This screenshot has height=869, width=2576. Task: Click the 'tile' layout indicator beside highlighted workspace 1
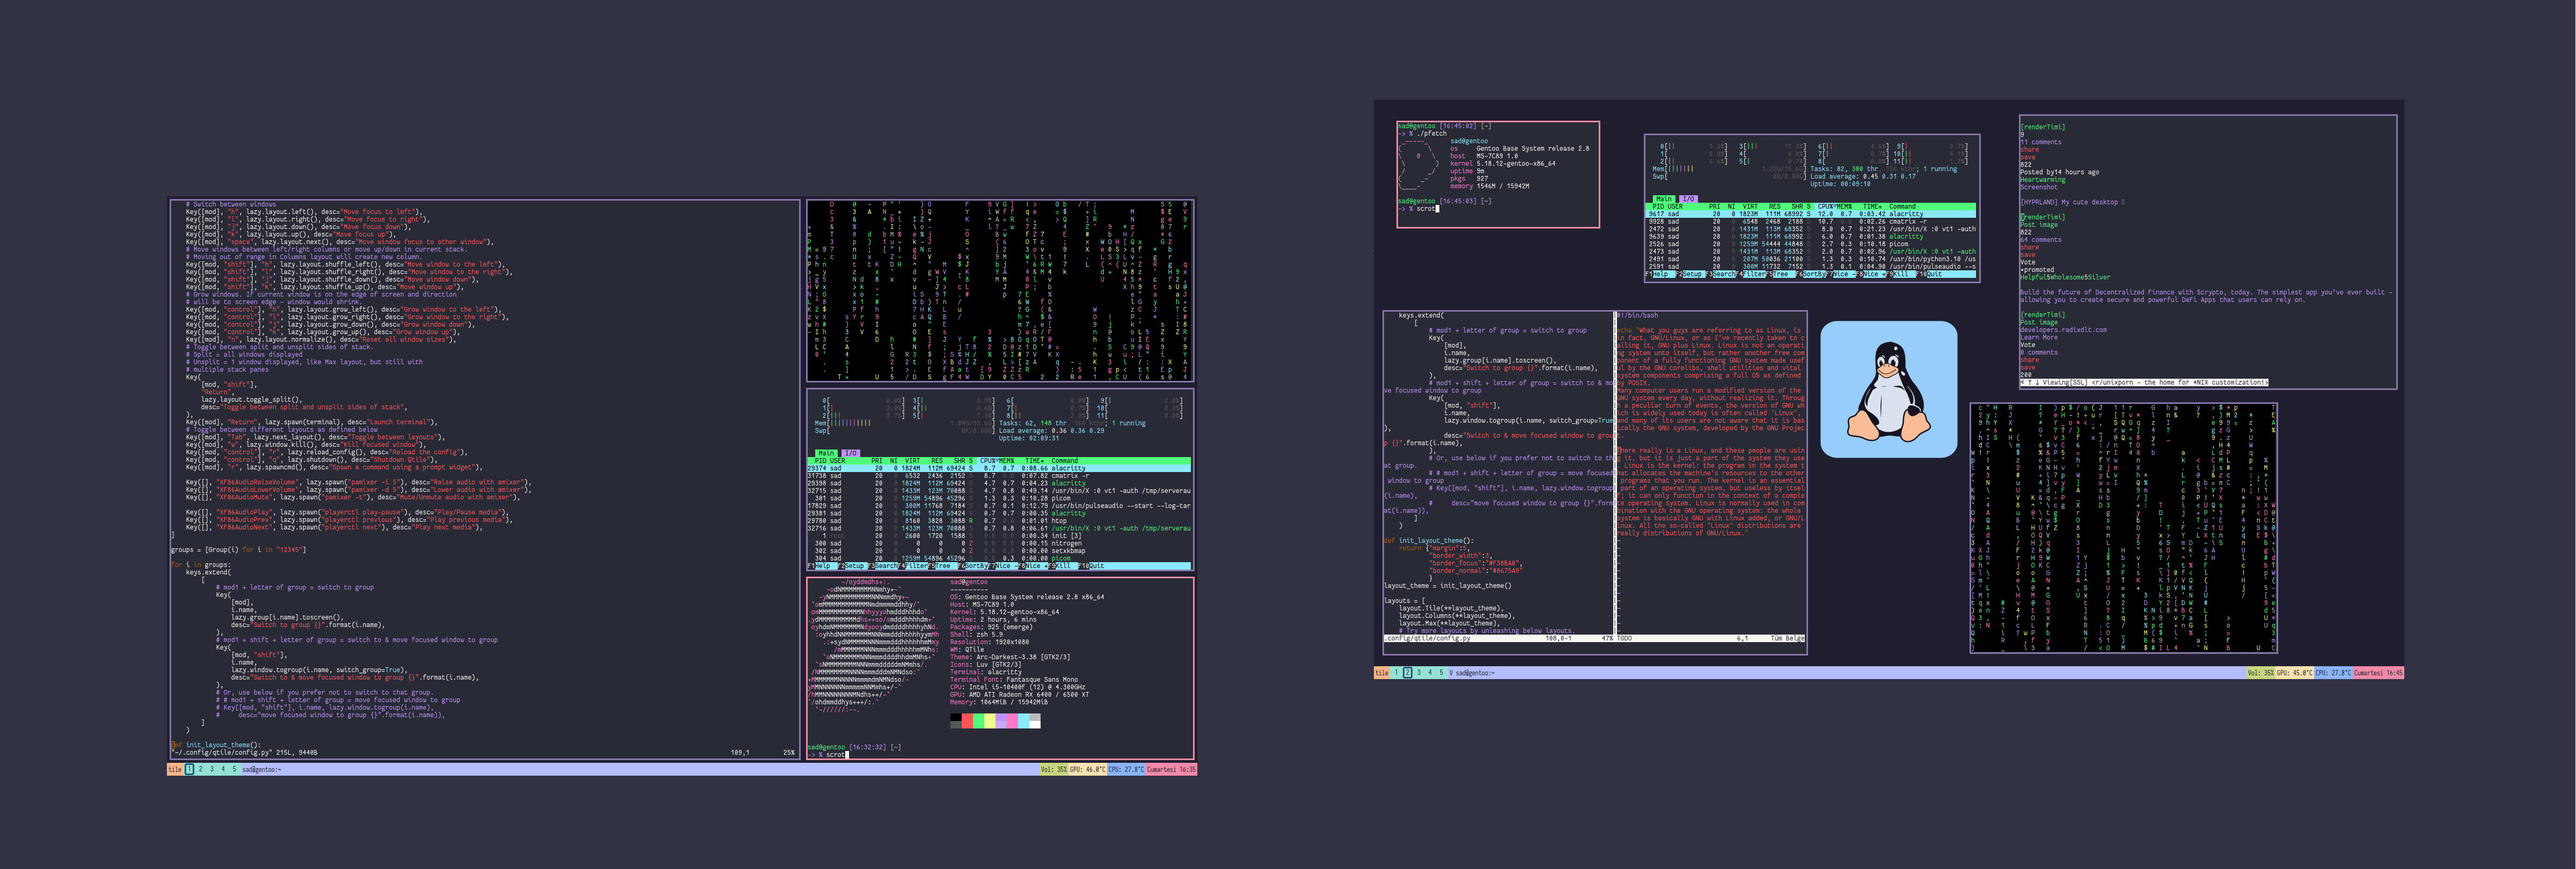(175, 769)
